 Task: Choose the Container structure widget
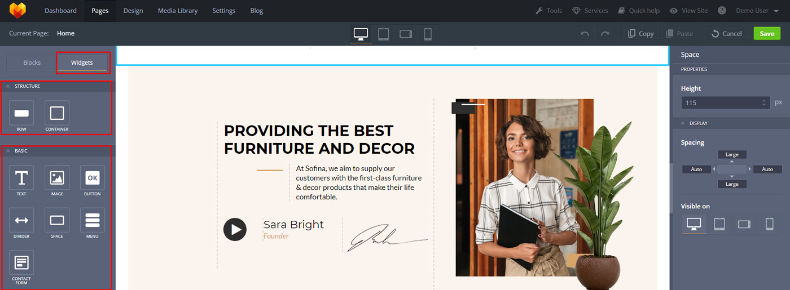click(x=57, y=113)
